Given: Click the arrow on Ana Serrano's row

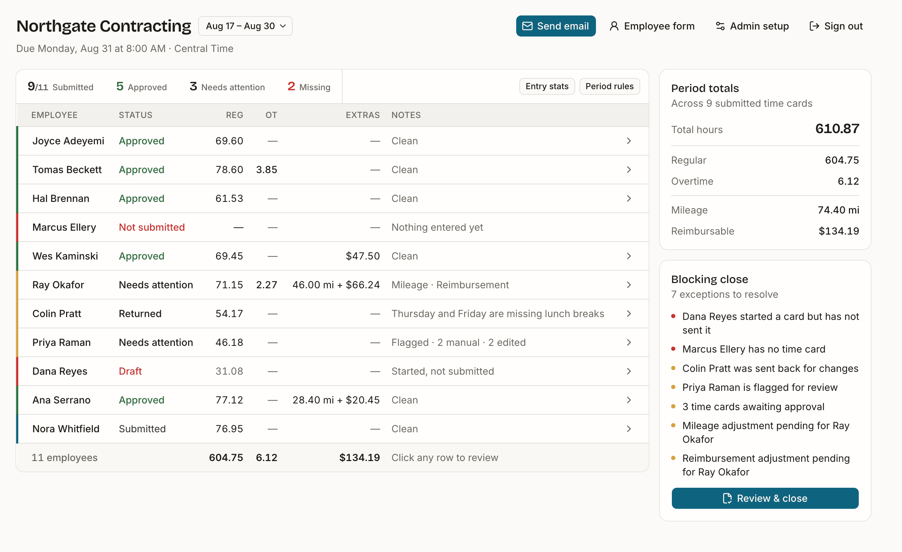Looking at the screenshot, I should point(629,400).
